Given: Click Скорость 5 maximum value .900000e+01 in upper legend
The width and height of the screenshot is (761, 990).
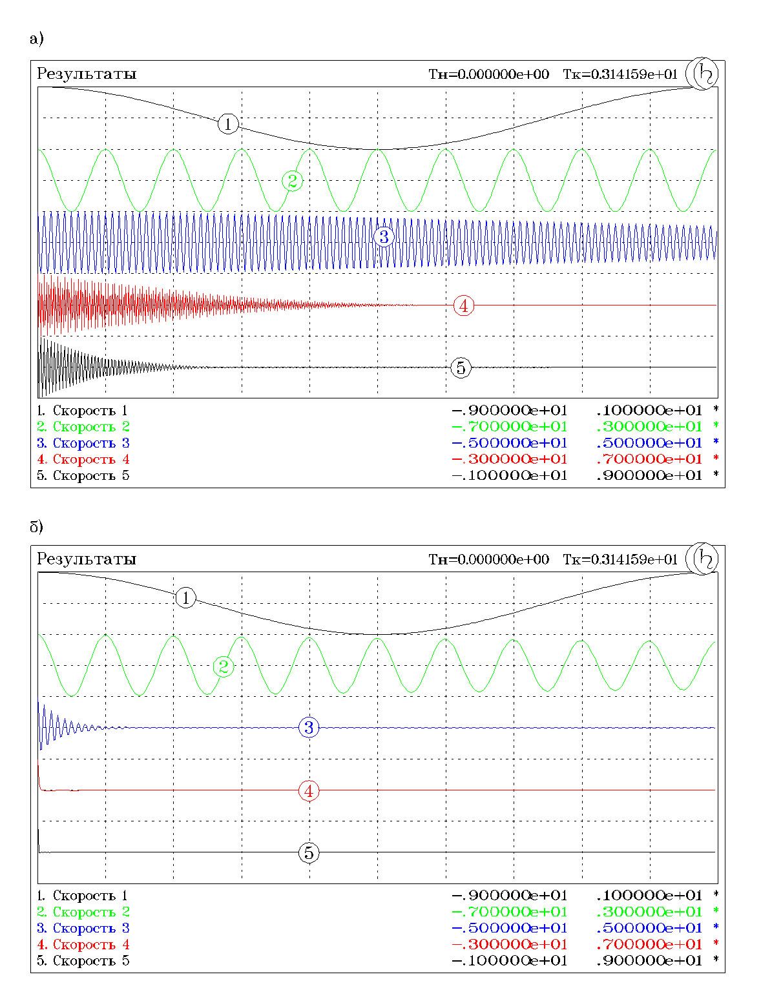Looking at the screenshot, I should tap(649, 475).
